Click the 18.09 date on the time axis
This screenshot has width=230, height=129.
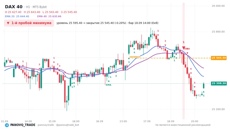[171, 121]
